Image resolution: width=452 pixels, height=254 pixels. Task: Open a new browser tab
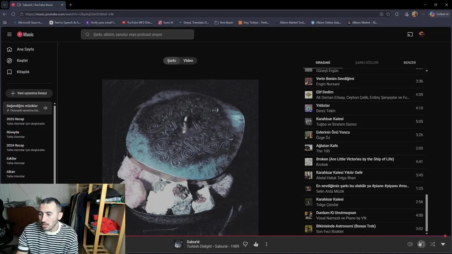click(71, 5)
